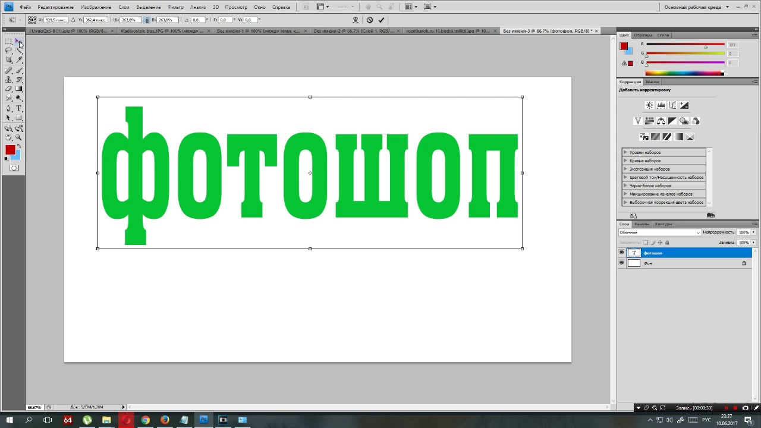Add an Exposure adjustment
The height and width of the screenshot is (428, 761).
[684, 105]
